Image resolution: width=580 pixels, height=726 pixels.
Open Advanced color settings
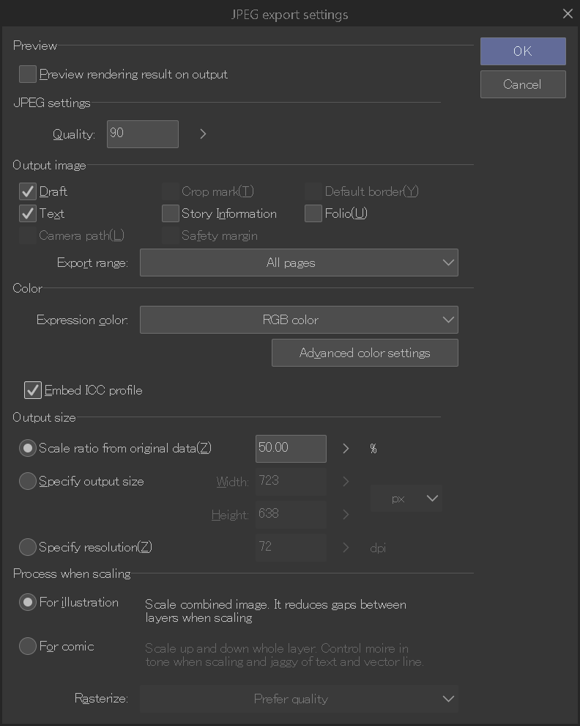coord(365,353)
